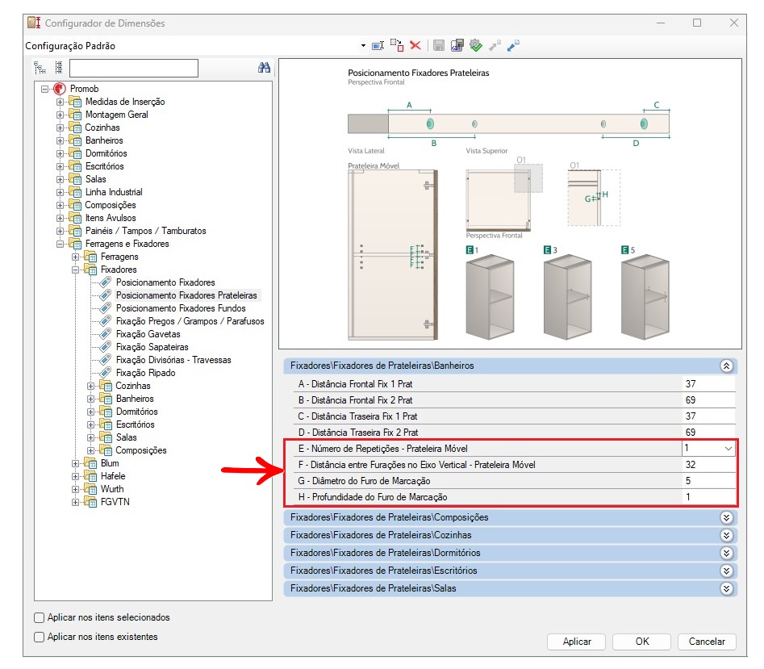Select Posicionamento Fixadores Fundos tree item
This screenshot has width=764, height=669.
pyautogui.click(x=181, y=308)
